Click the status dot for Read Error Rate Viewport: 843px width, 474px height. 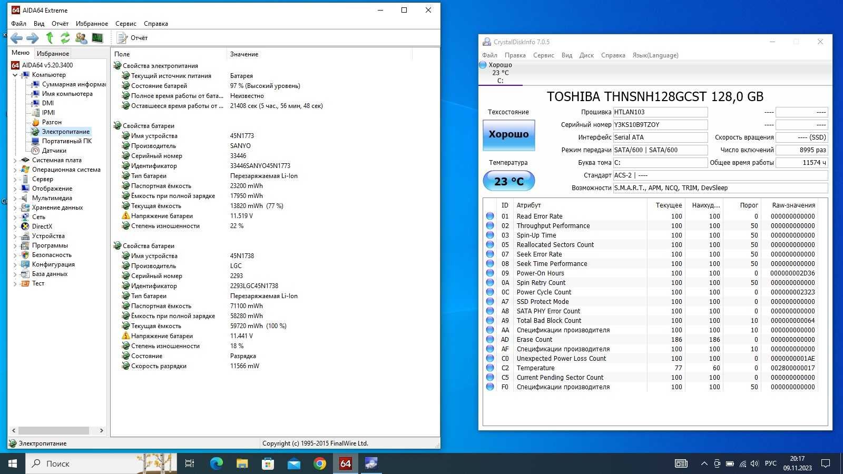(490, 216)
